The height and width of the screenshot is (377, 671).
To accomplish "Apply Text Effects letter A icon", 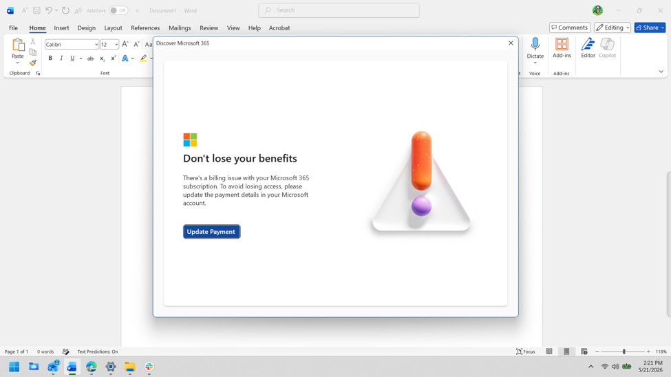I will click(125, 58).
